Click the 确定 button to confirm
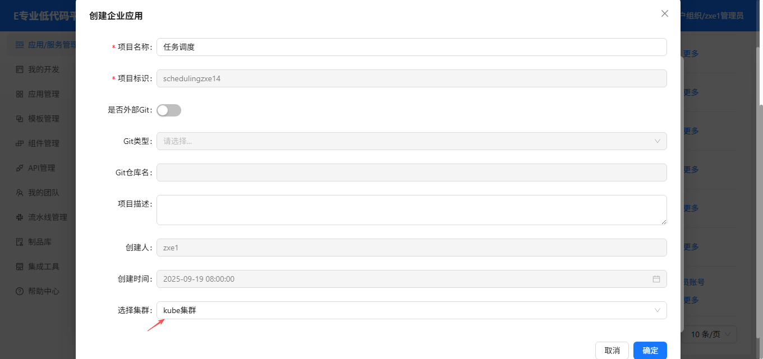Screen dimensions: 763x359 point(650,351)
